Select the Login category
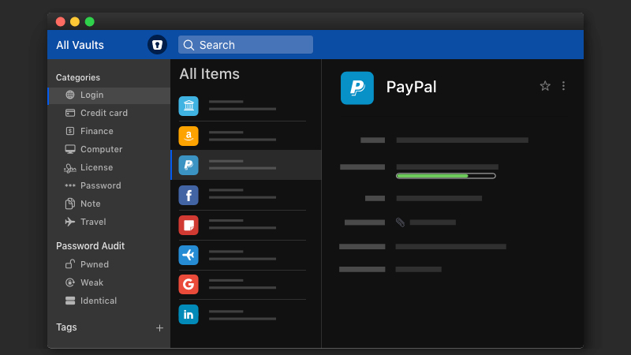 (x=109, y=95)
